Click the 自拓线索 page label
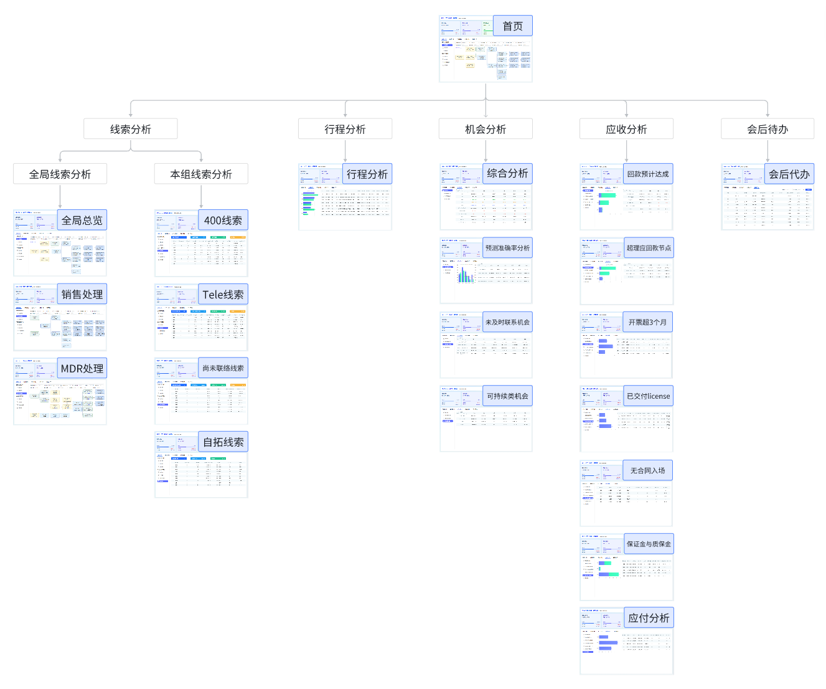 pyautogui.click(x=223, y=442)
